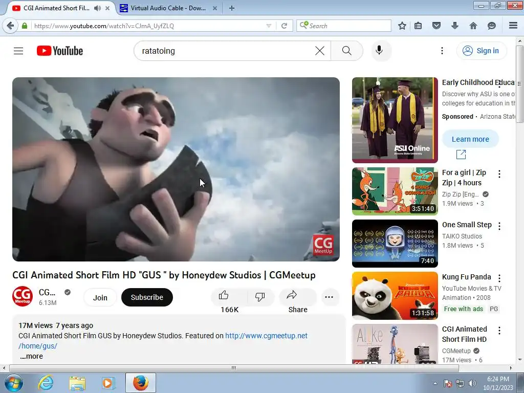This screenshot has height=393, width=524.
Task: Open Windows Explorer folder on taskbar
Action: (x=77, y=383)
